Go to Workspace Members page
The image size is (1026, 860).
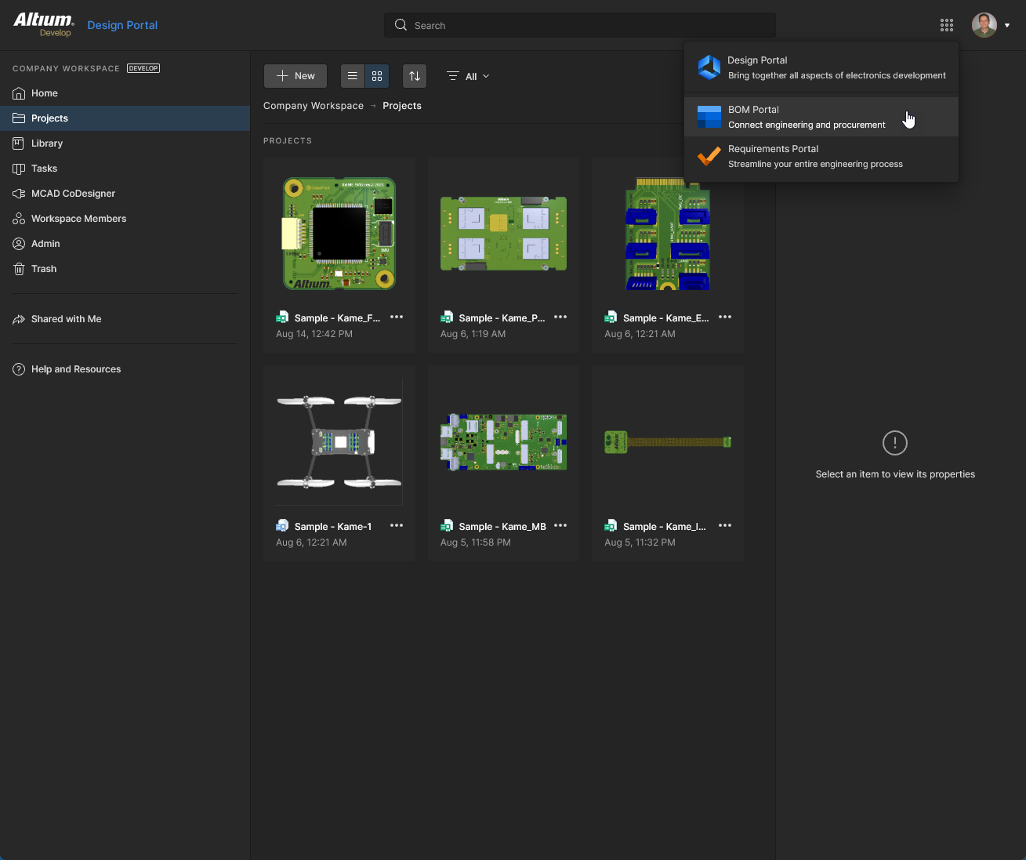(78, 219)
